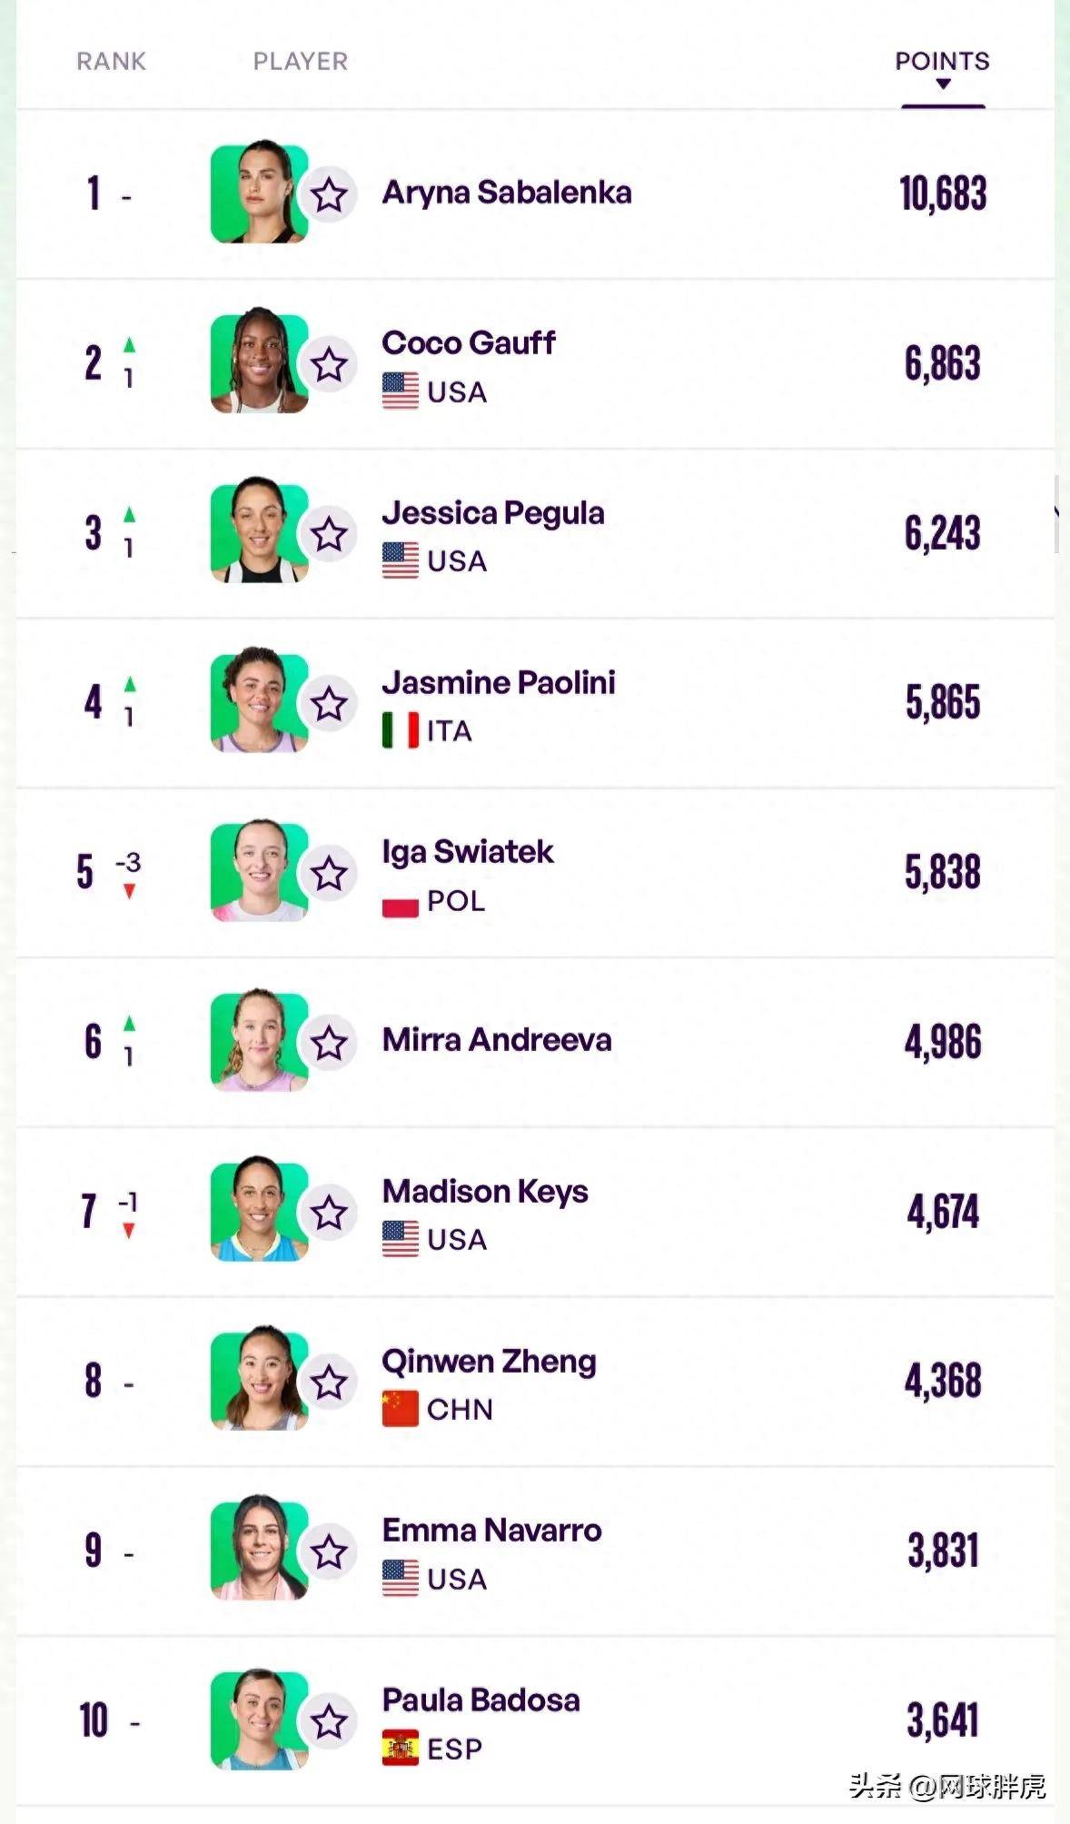Open Aryna Sabalenka's player profile link
Viewport: 1070px width, 1824px height.
[507, 193]
